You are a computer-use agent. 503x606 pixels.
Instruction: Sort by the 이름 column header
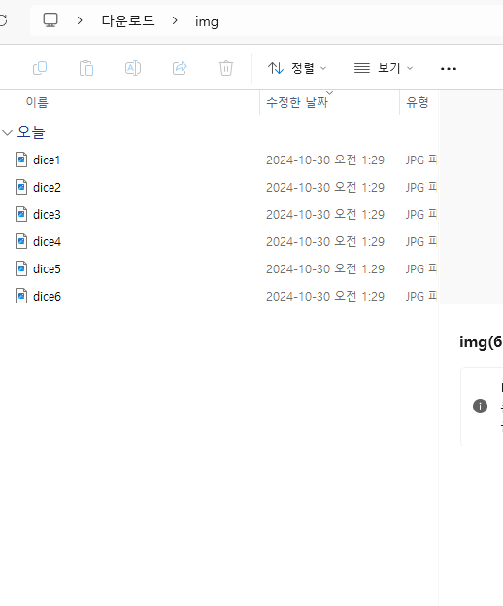pos(37,102)
